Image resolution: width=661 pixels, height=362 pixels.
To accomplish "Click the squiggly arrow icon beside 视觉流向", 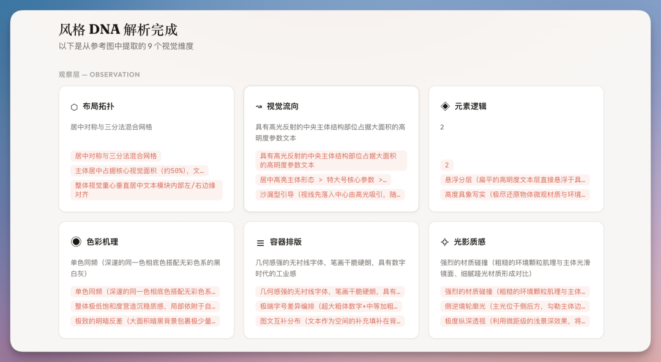I will 259,107.
